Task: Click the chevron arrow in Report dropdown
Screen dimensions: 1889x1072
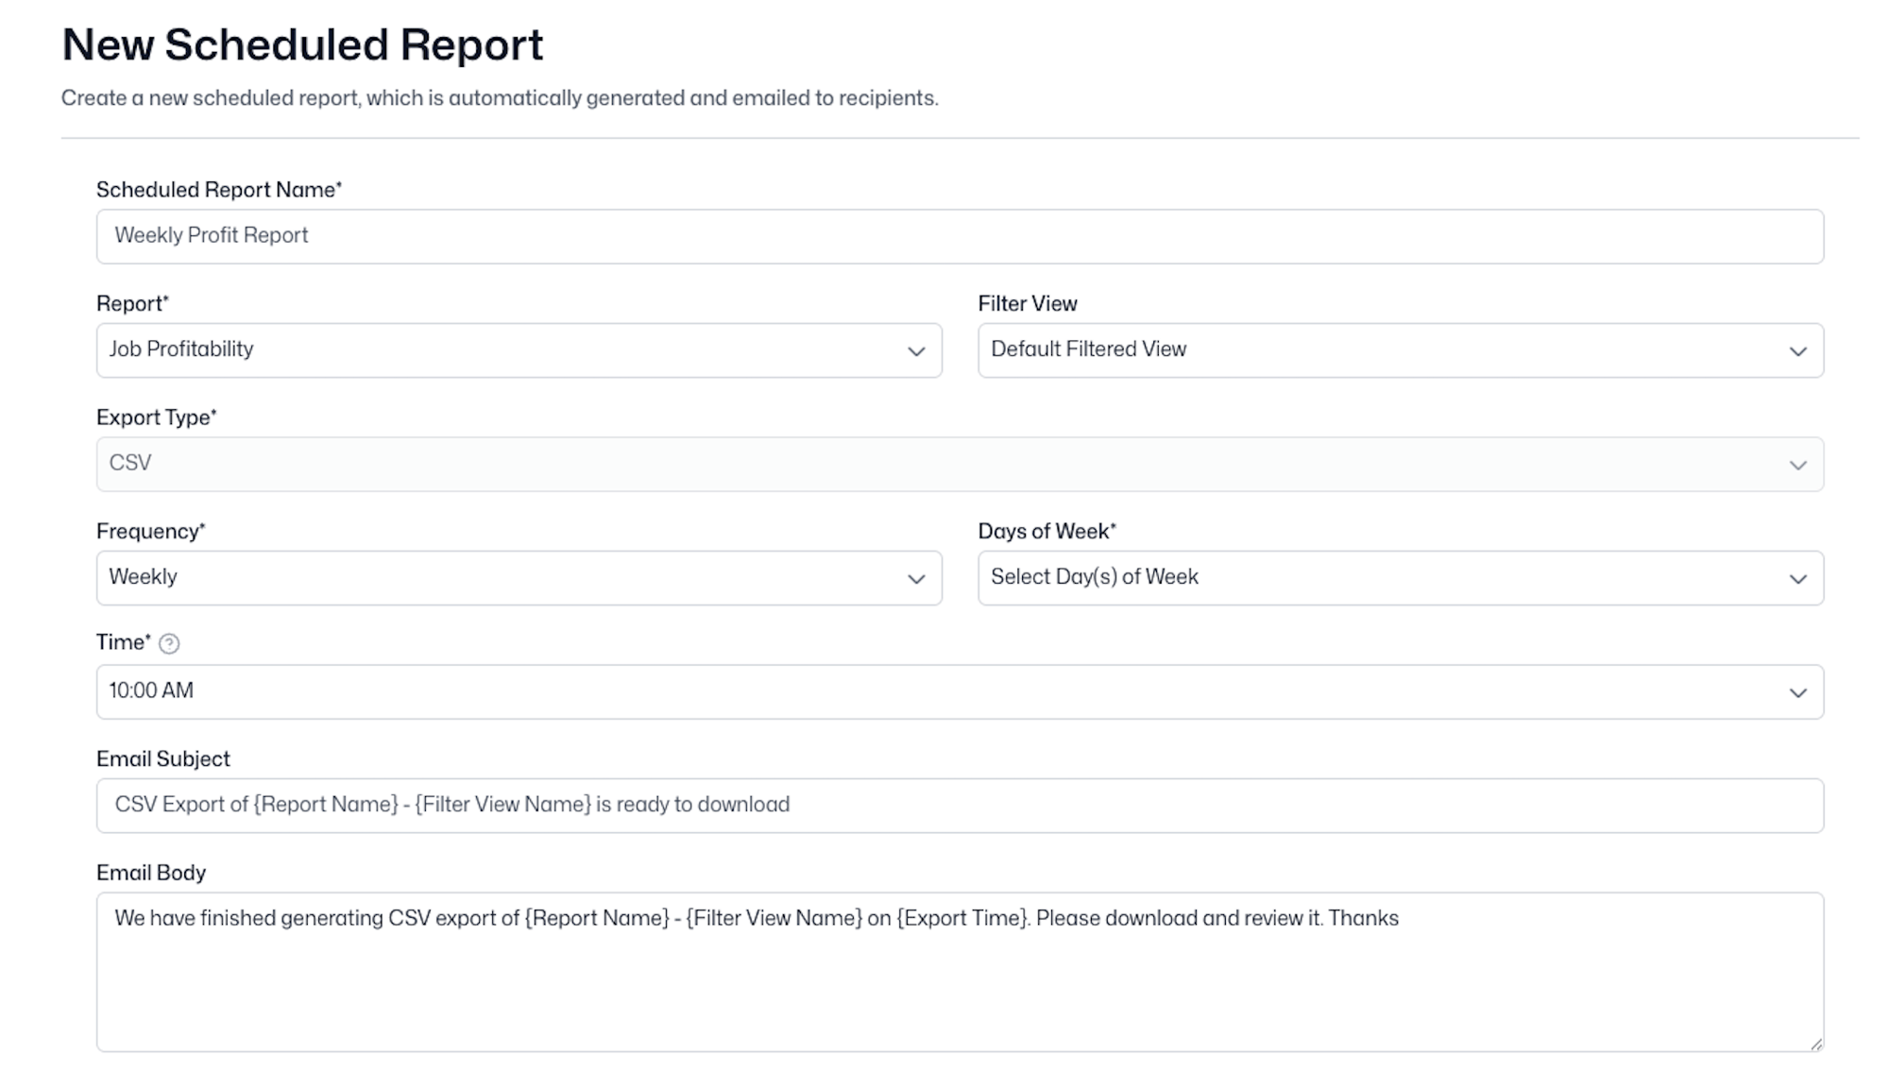Action: coord(915,351)
